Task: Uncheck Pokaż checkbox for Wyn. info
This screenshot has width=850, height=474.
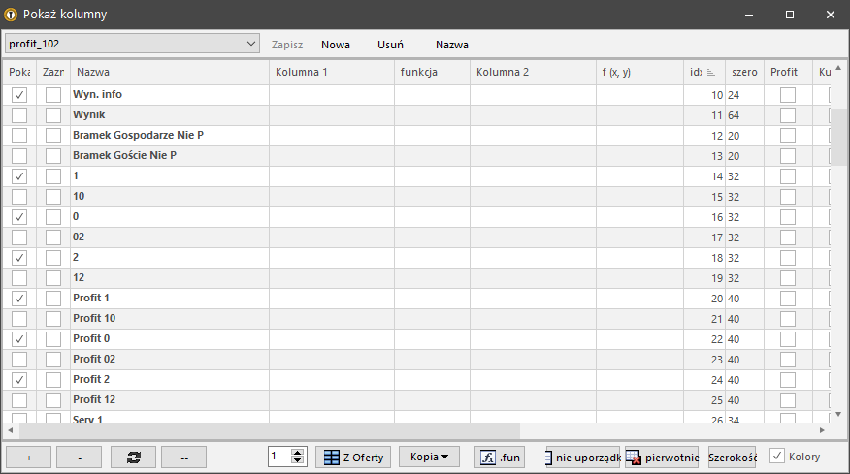Action: click(x=19, y=95)
